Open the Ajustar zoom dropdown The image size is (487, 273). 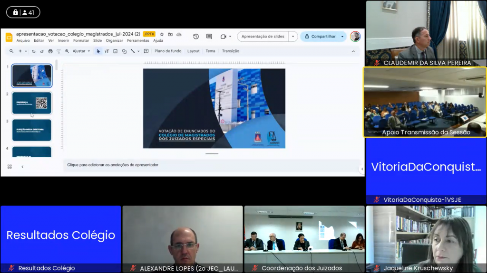click(x=81, y=51)
